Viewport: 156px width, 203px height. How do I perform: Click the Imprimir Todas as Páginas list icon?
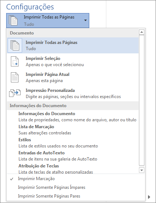(15, 45)
